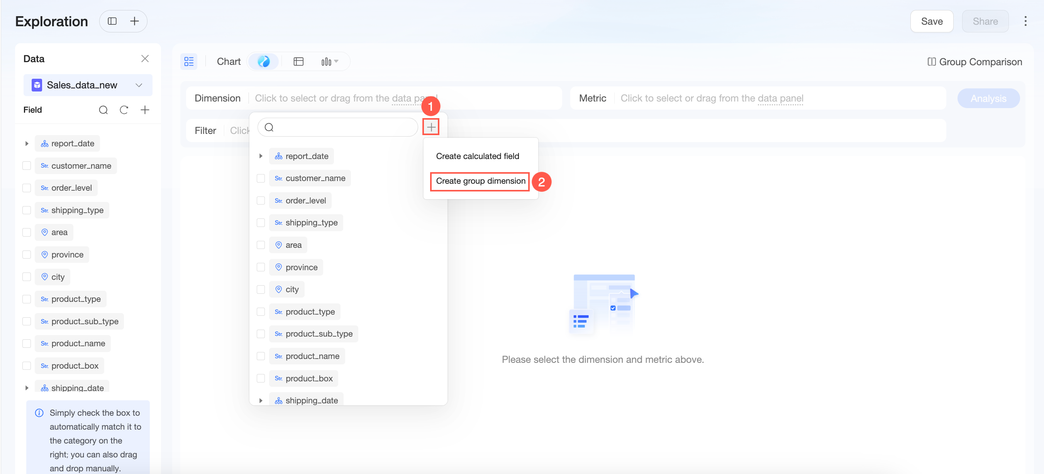Open the Sales_data_new dataset dropdown
The image size is (1044, 474).
(x=88, y=85)
